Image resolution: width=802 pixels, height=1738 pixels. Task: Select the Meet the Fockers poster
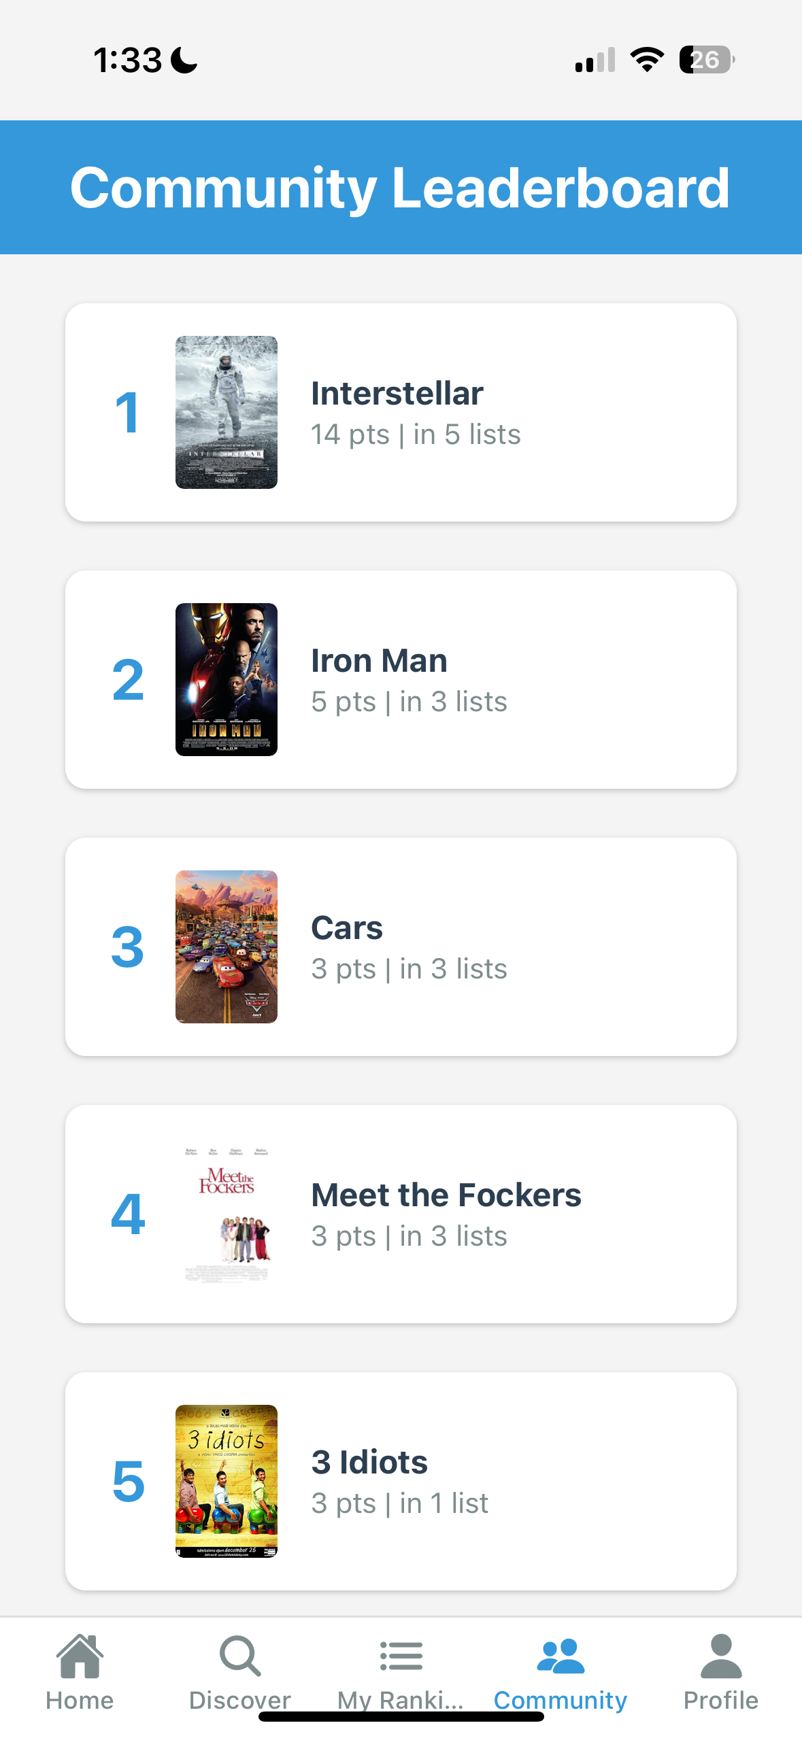227,1214
